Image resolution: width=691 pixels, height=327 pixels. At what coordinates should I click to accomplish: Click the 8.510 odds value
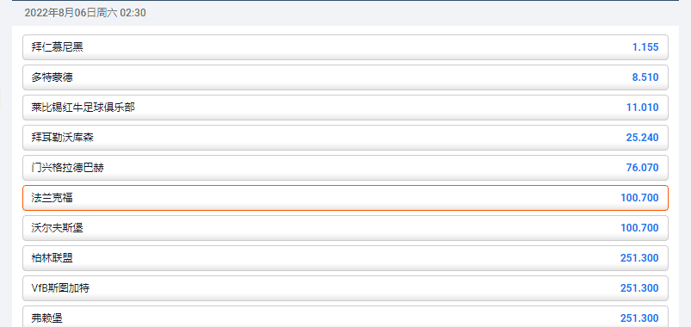coord(645,77)
